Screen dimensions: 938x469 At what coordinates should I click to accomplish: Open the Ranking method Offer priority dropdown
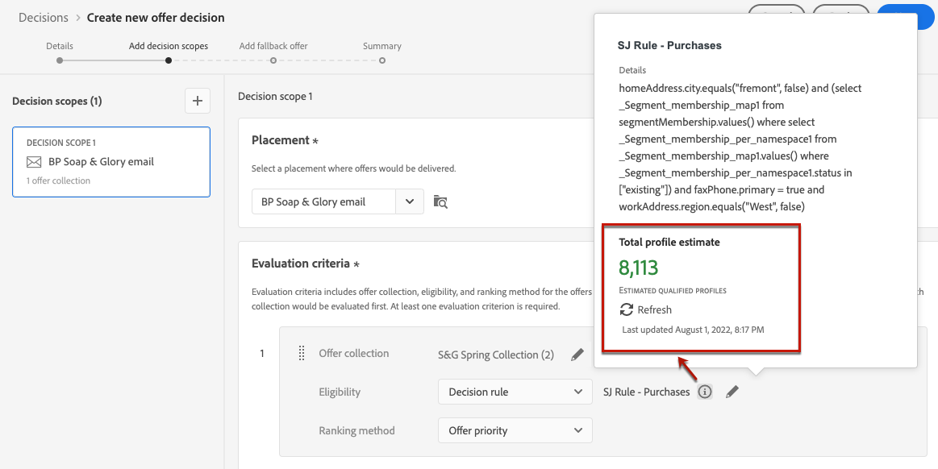tap(515, 430)
